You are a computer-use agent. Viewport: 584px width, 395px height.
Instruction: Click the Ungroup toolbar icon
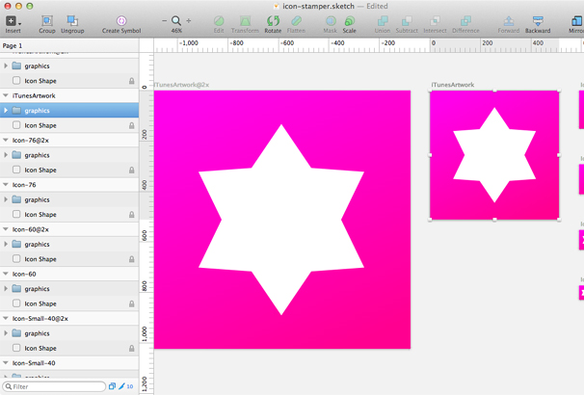tap(72, 21)
